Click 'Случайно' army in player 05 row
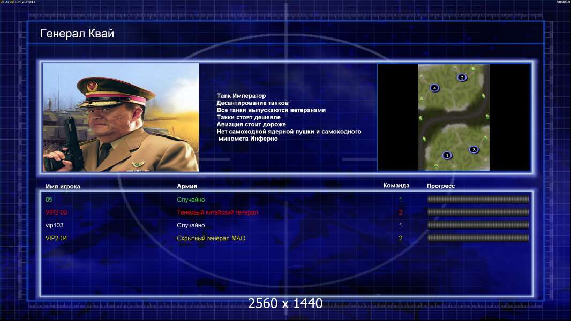The image size is (571, 321). pyautogui.click(x=191, y=200)
